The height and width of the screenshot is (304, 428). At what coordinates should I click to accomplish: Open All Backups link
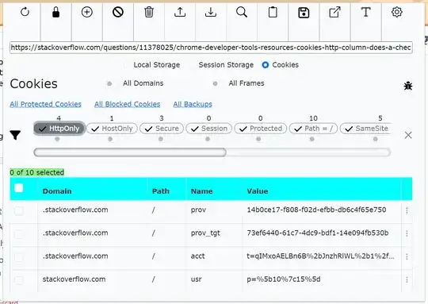(x=193, y=104)
